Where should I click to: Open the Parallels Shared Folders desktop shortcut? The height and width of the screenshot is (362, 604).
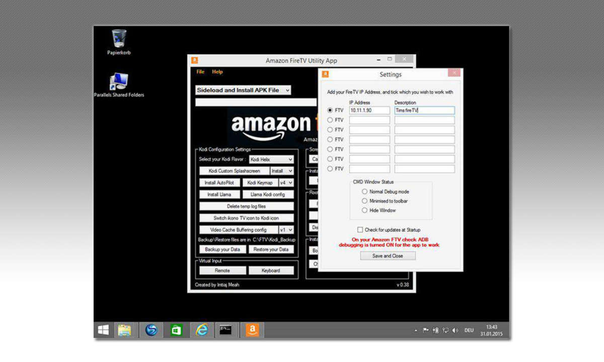pyautogui.click(x=119, y=85)
